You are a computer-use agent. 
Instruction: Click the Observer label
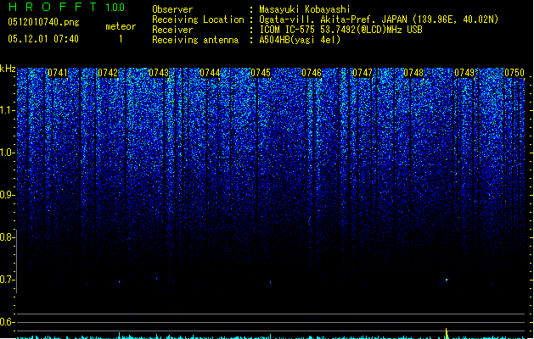click(172, 9)
